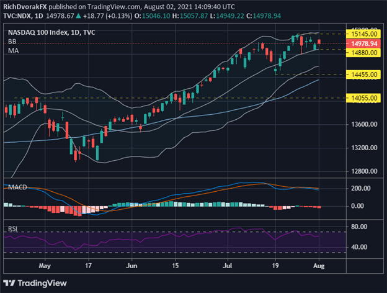The height and width of the screenshot is (293, 387).
Task: Click the green up-triangle change indicator
Action: pyautogui.click(x=78, y=16)
